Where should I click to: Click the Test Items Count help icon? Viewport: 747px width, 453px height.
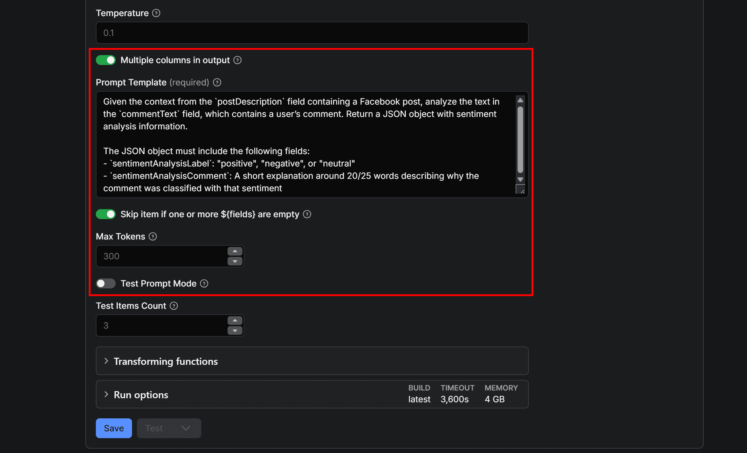click(x=174, y=306)
